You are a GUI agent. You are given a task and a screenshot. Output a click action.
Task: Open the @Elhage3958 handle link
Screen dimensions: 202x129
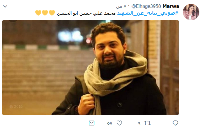pos(146,6)
